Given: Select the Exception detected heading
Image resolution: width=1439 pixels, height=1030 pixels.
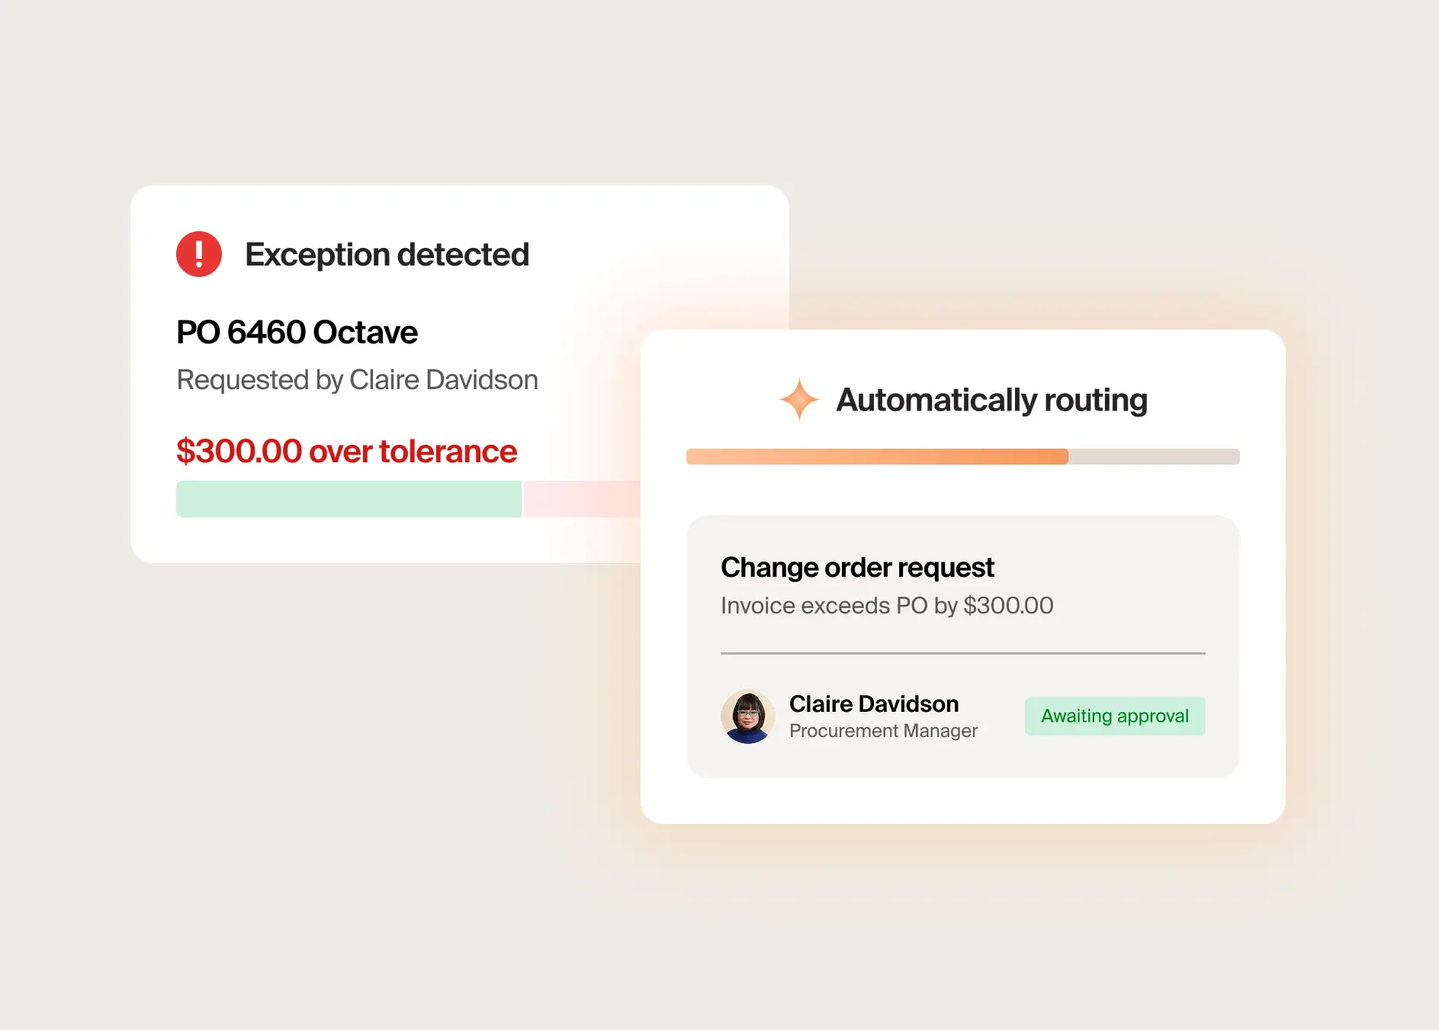Looking at the screenshot, I should 387,254.
